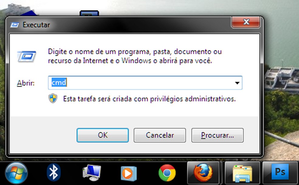Image resolution: width=299 pixels, height=185 pixels.
Task: Open the Windows Start menu orb
Action: coord(16,173)
